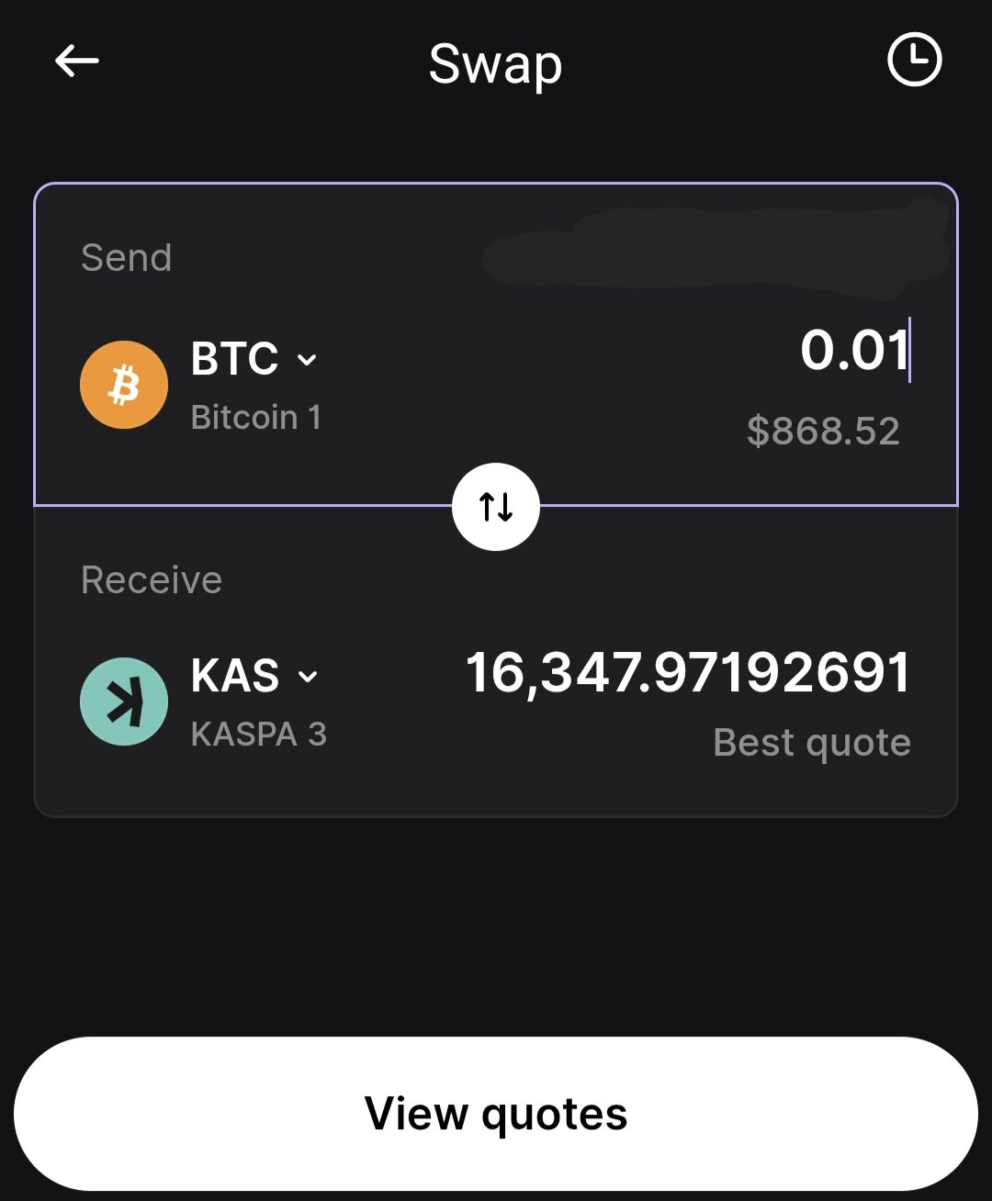Open the BTC send token selector
Image resolution: width=992 pixels, height=1201 pixels.
pyautogui.click(x=235, y=359)
